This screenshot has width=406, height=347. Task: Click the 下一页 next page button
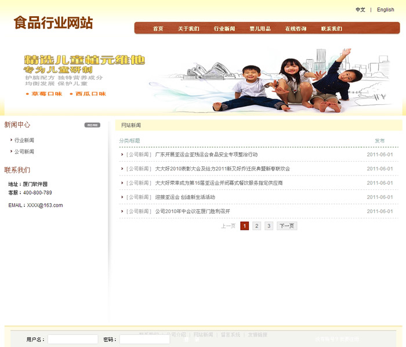click(287, 226)
